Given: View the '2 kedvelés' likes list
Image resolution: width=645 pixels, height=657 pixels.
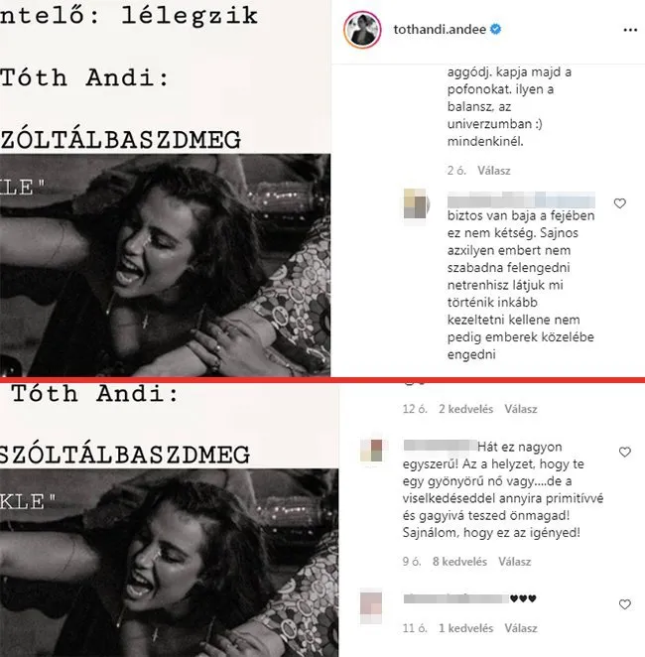Looking at the screenshot, I should [x=465, y=409].
